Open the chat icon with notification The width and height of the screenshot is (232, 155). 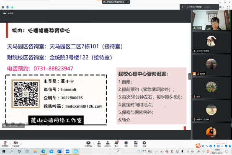click(x=116, y=144)
